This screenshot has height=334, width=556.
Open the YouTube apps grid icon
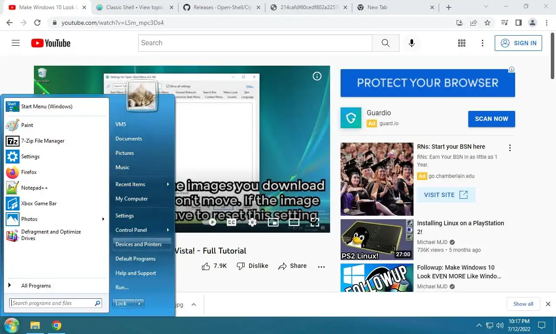462,43
